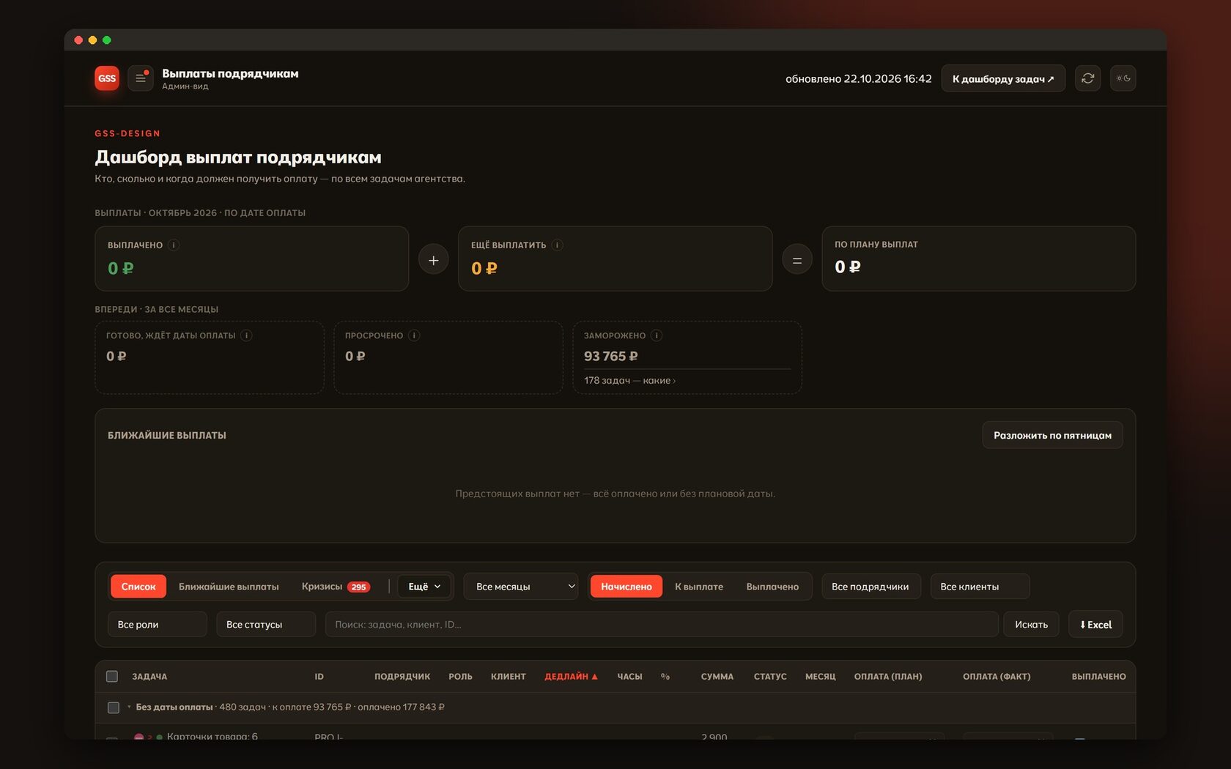
Task: Switch to the Кризисы tab
Action: pos(336,587)
